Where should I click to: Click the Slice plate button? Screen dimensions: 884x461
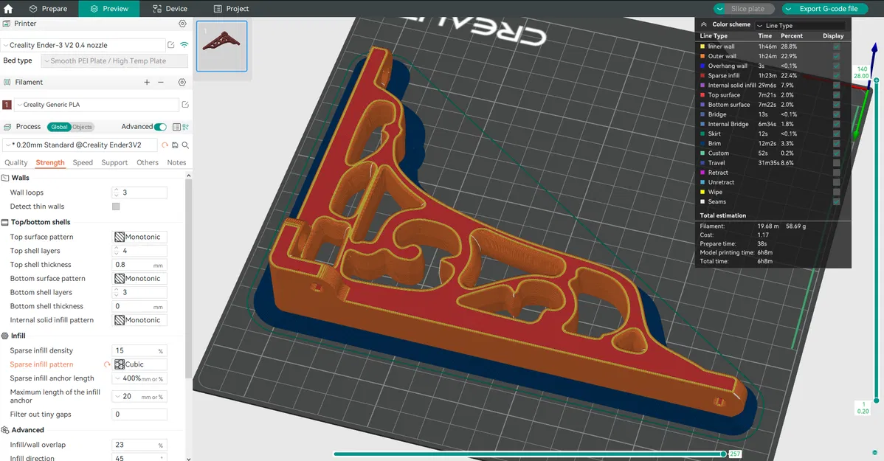[747, 9]
